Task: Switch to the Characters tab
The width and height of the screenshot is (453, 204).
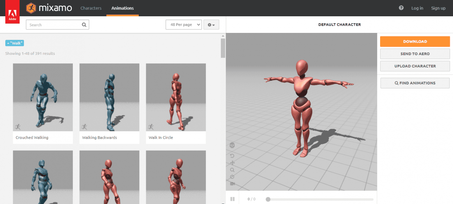Action: coord(91,8)
